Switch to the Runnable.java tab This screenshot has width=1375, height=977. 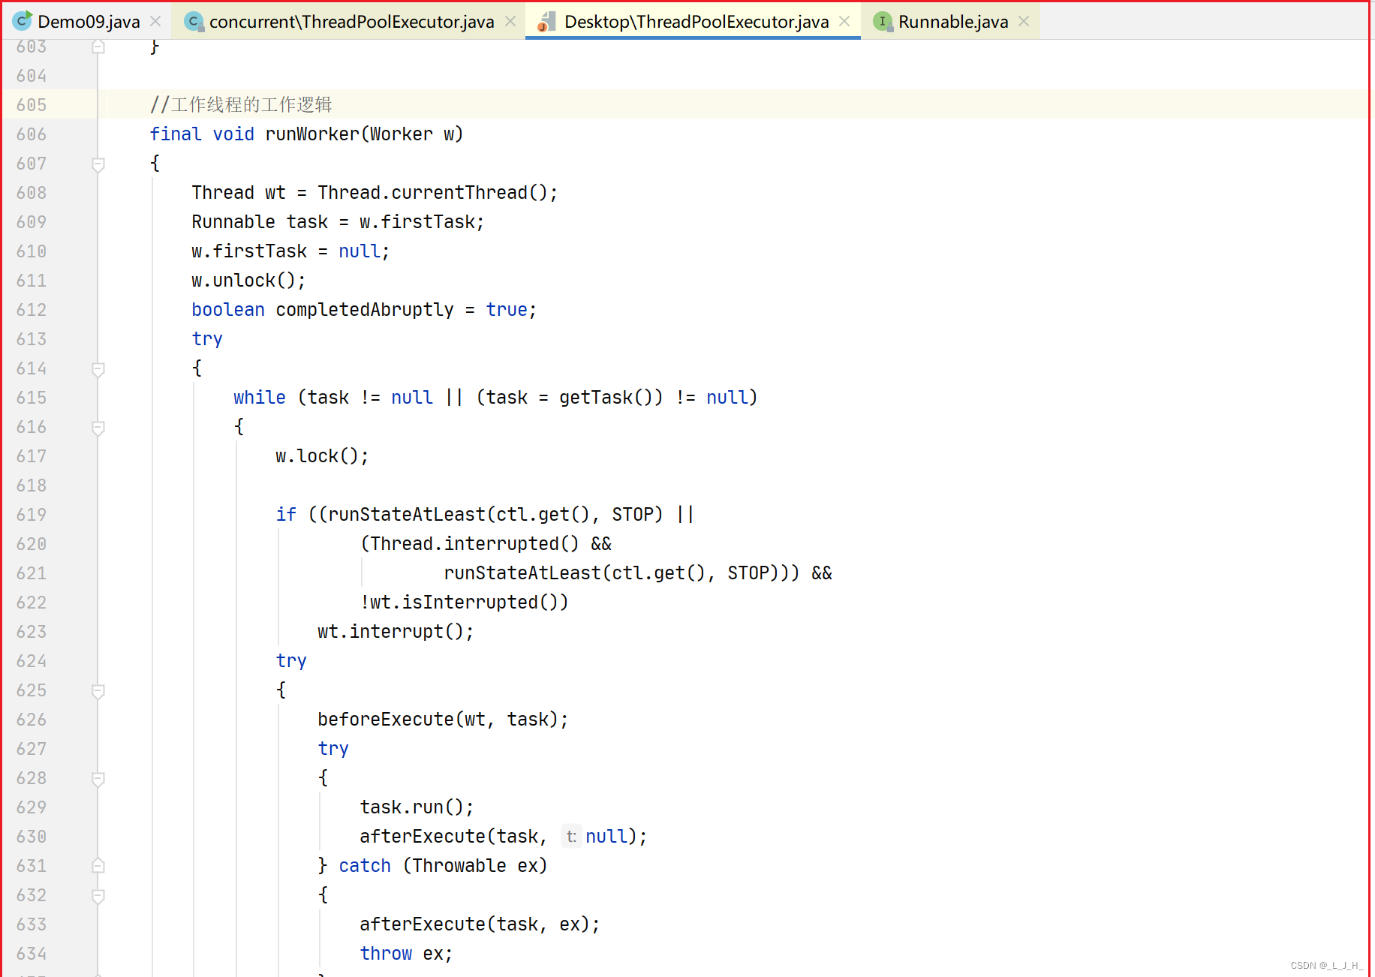[952, 22]
